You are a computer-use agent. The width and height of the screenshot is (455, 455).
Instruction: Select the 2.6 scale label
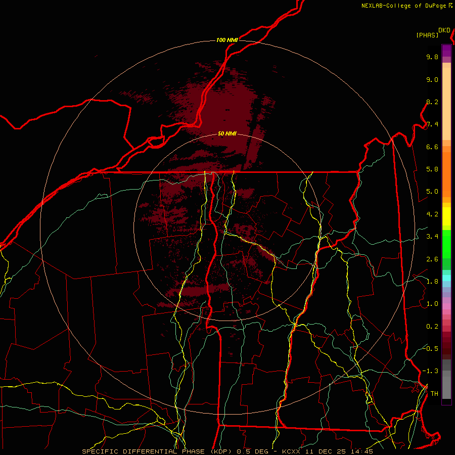tap(432, 259)
